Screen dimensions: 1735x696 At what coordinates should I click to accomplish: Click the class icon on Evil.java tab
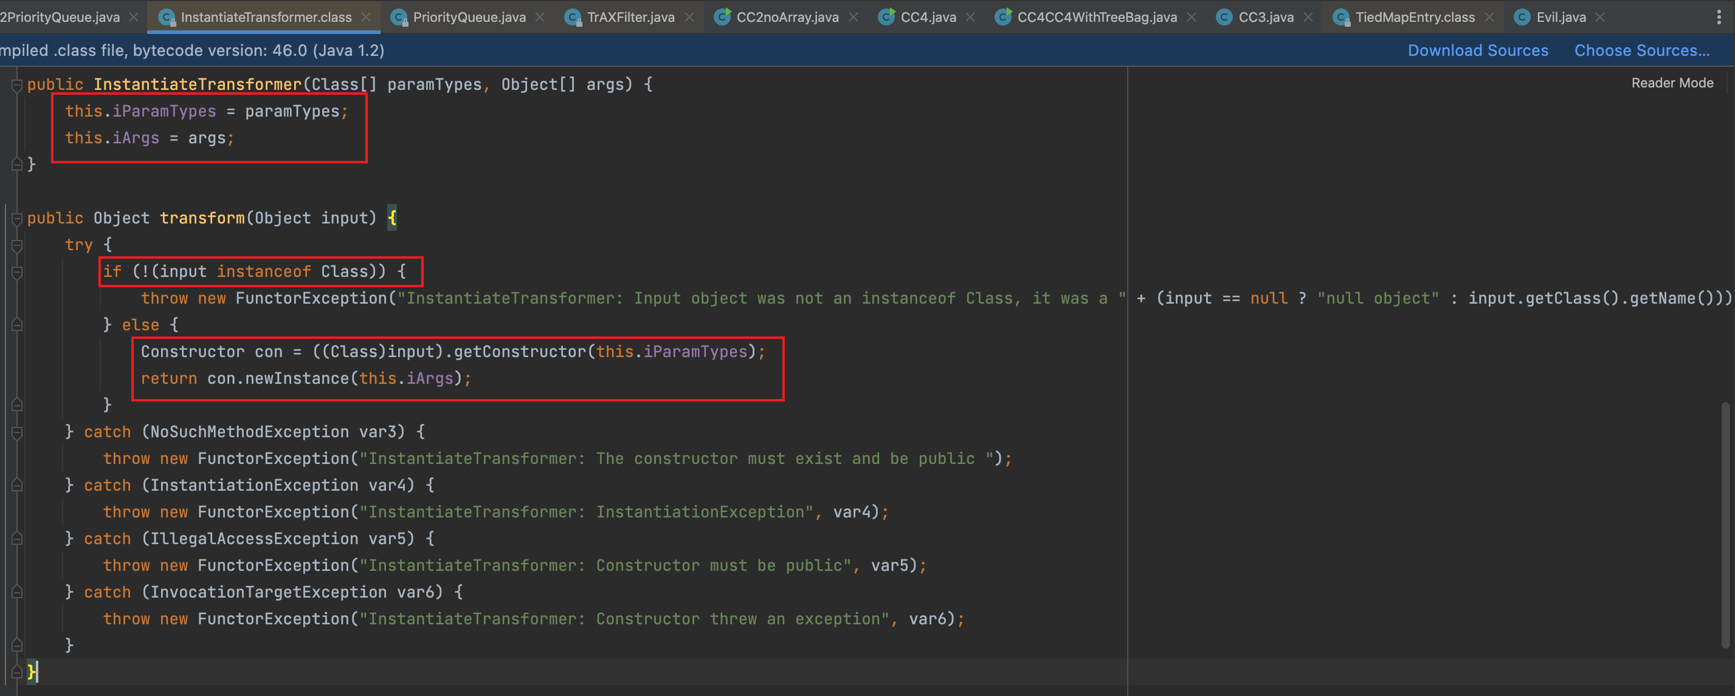coord(1522,18)
